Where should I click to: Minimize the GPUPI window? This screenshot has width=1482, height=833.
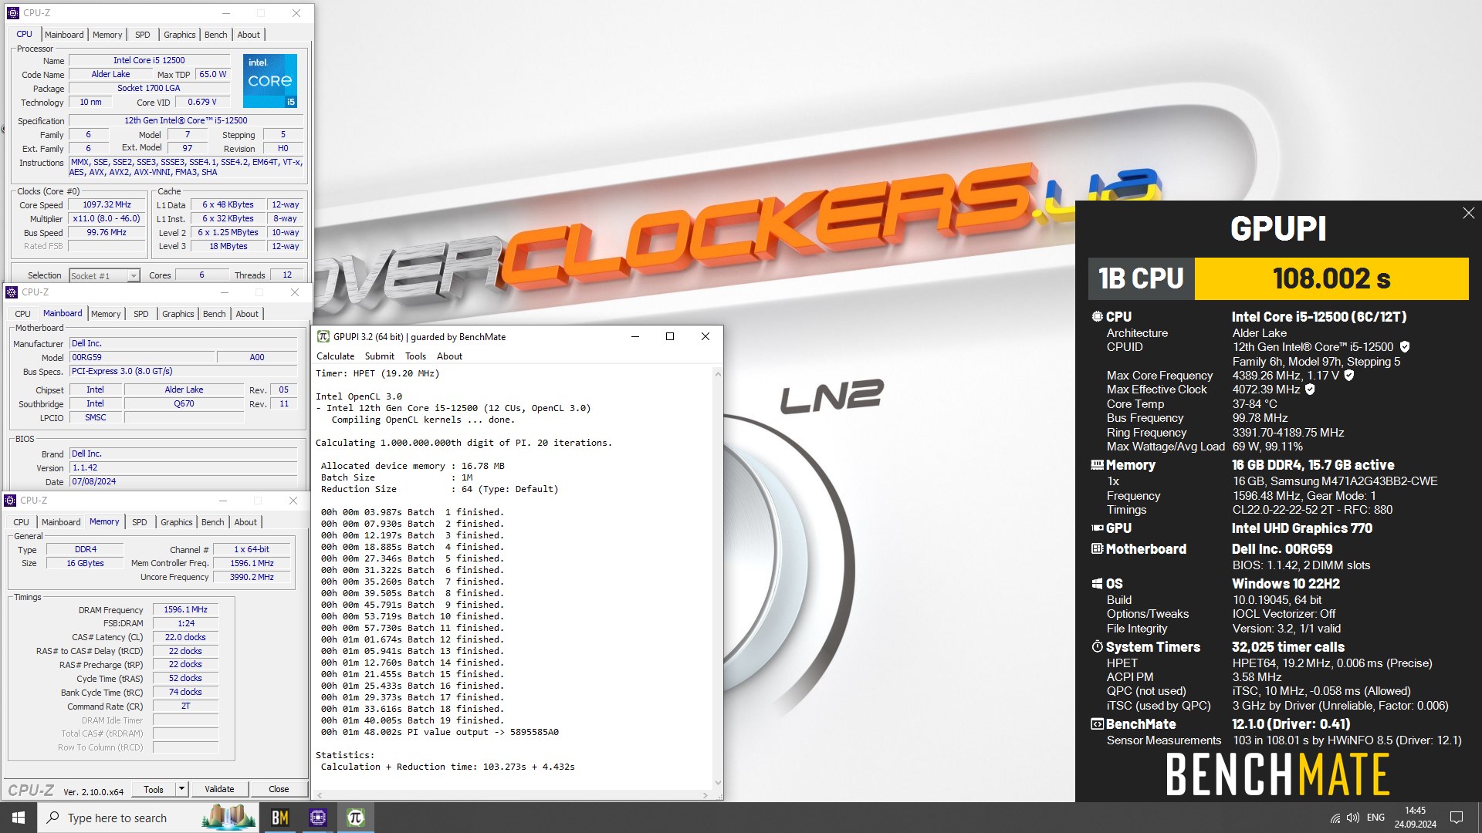tap(635, 336)
